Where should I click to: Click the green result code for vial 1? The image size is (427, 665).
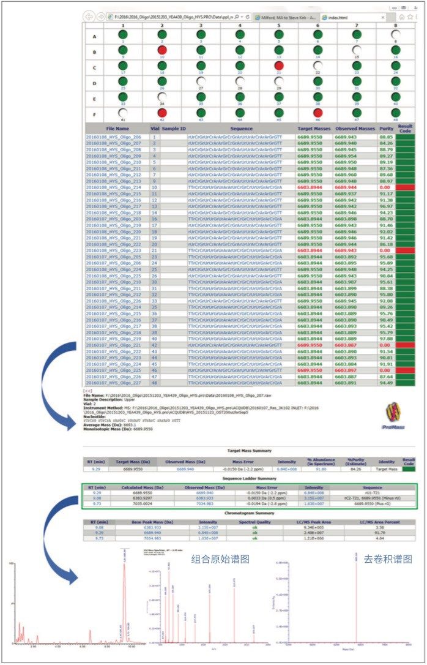[x=405, y=137]
